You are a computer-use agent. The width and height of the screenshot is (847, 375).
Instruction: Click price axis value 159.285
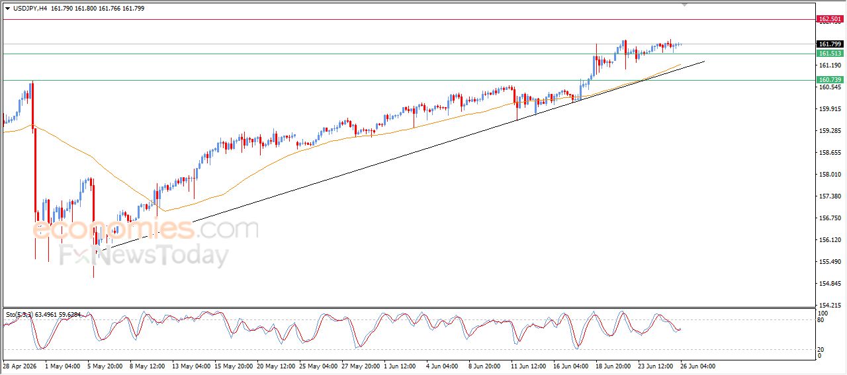coord(829,131)
